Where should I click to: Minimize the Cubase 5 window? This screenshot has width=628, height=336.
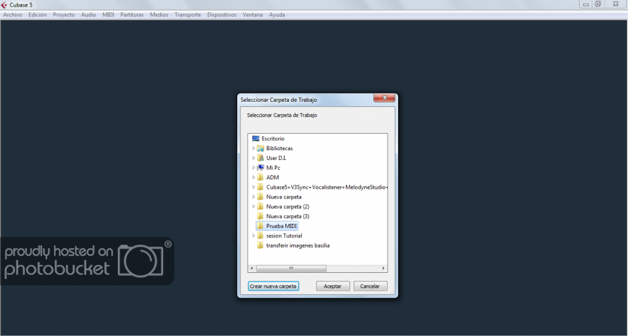[x=586, y=4]
